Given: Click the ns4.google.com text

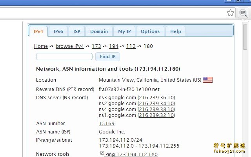Looking at the screenshot, I should coord(117,110).
